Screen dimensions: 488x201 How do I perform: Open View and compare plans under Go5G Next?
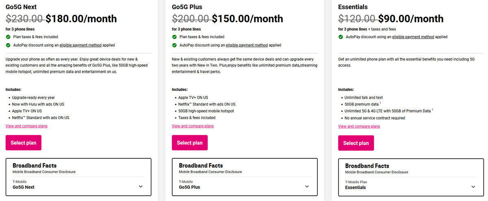26,126
